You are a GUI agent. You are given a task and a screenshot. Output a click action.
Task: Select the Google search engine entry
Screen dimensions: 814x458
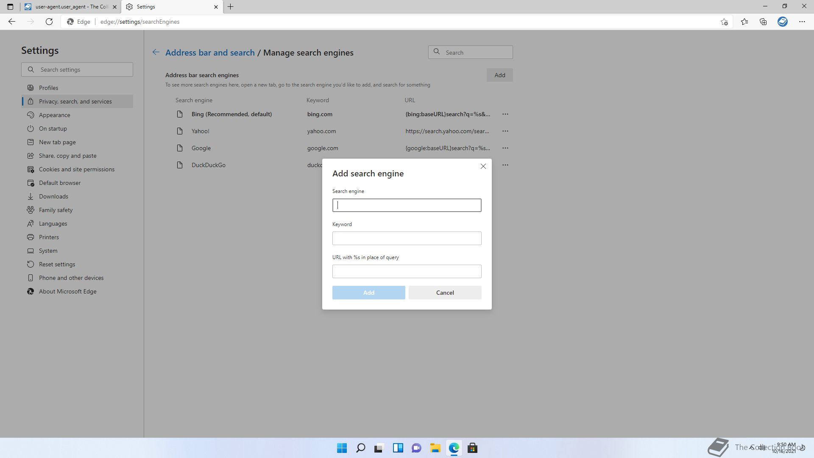(201, 148)
